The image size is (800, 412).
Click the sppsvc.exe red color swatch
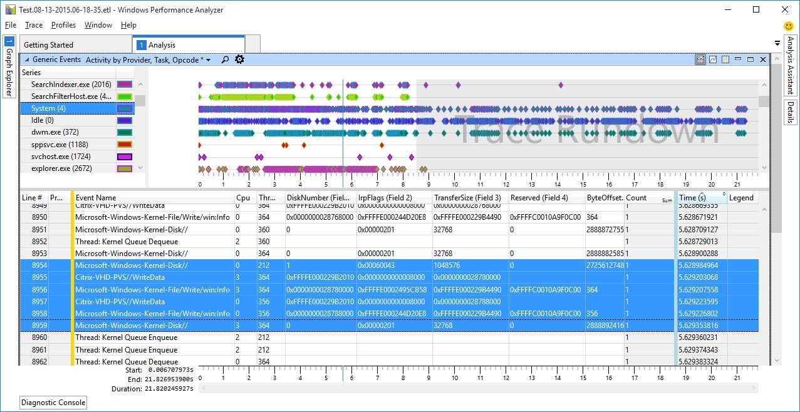tap(125, 144)
